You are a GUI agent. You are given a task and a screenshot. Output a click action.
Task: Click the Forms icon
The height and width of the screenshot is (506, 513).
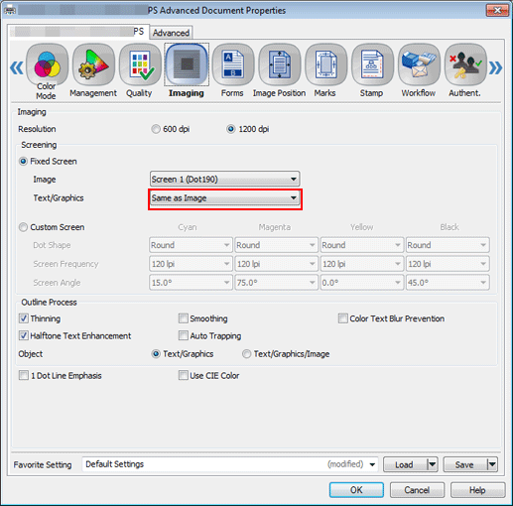pos(233,64)
